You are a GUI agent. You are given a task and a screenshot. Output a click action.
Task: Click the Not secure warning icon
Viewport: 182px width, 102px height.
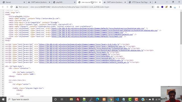click(x=17, y=7)
